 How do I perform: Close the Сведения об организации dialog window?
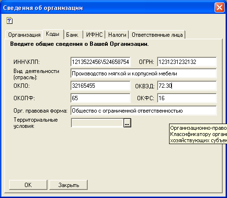219,8
